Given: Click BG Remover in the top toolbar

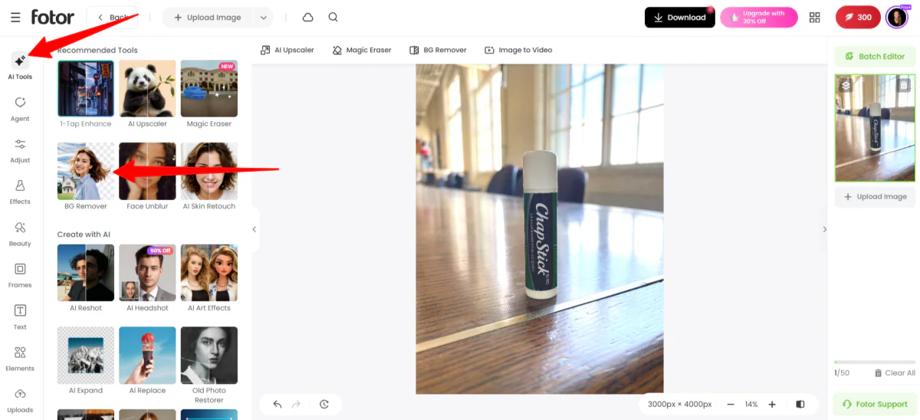Looking at the screenshot, I should (x=438, y=50).
